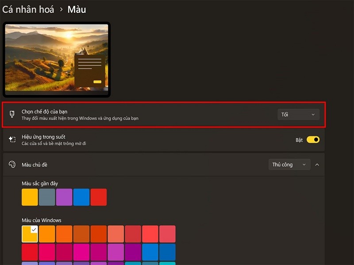The width and height of the screenshot is (354, 265).
Task: Click the desktop preview thumbnail
Action: tap(57, 60)
